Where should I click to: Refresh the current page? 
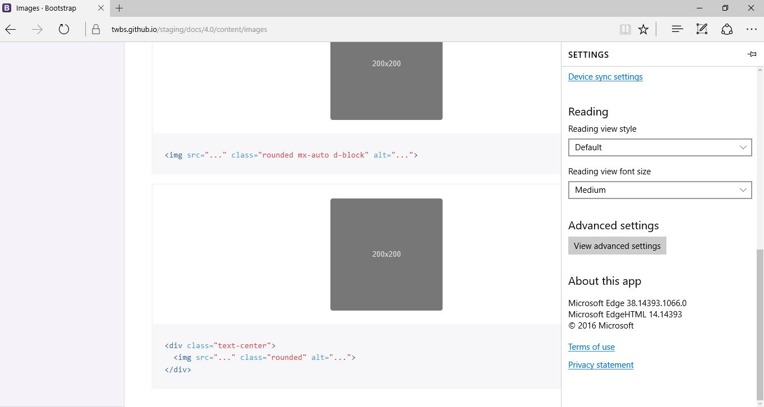pyautogui.click(x=64, y=30)
